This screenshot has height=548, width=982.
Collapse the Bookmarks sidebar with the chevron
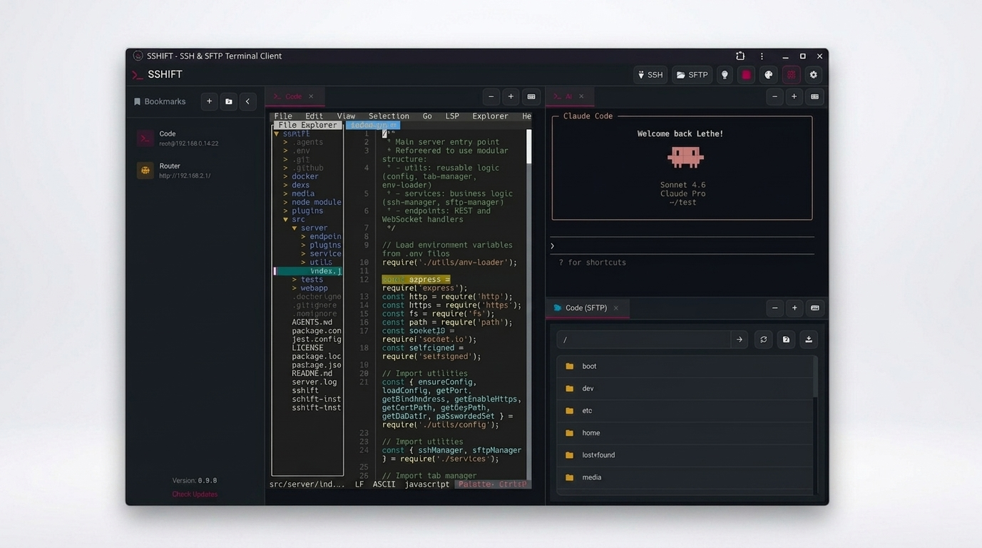pos(247,101)
